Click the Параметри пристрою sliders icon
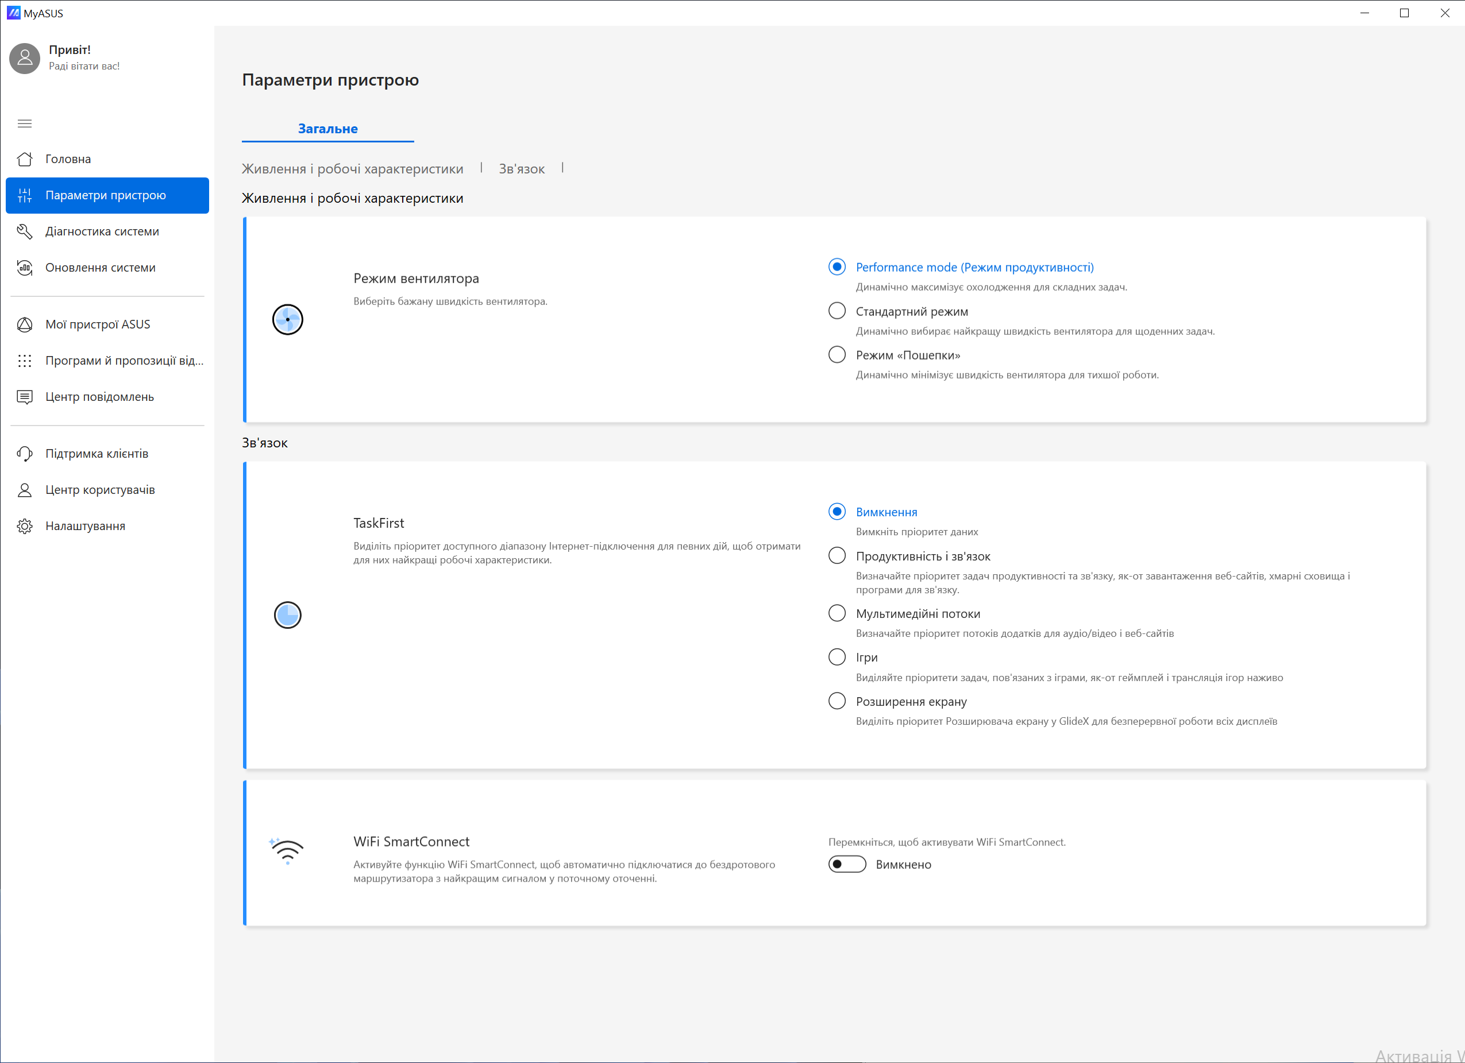 [25, 195]
